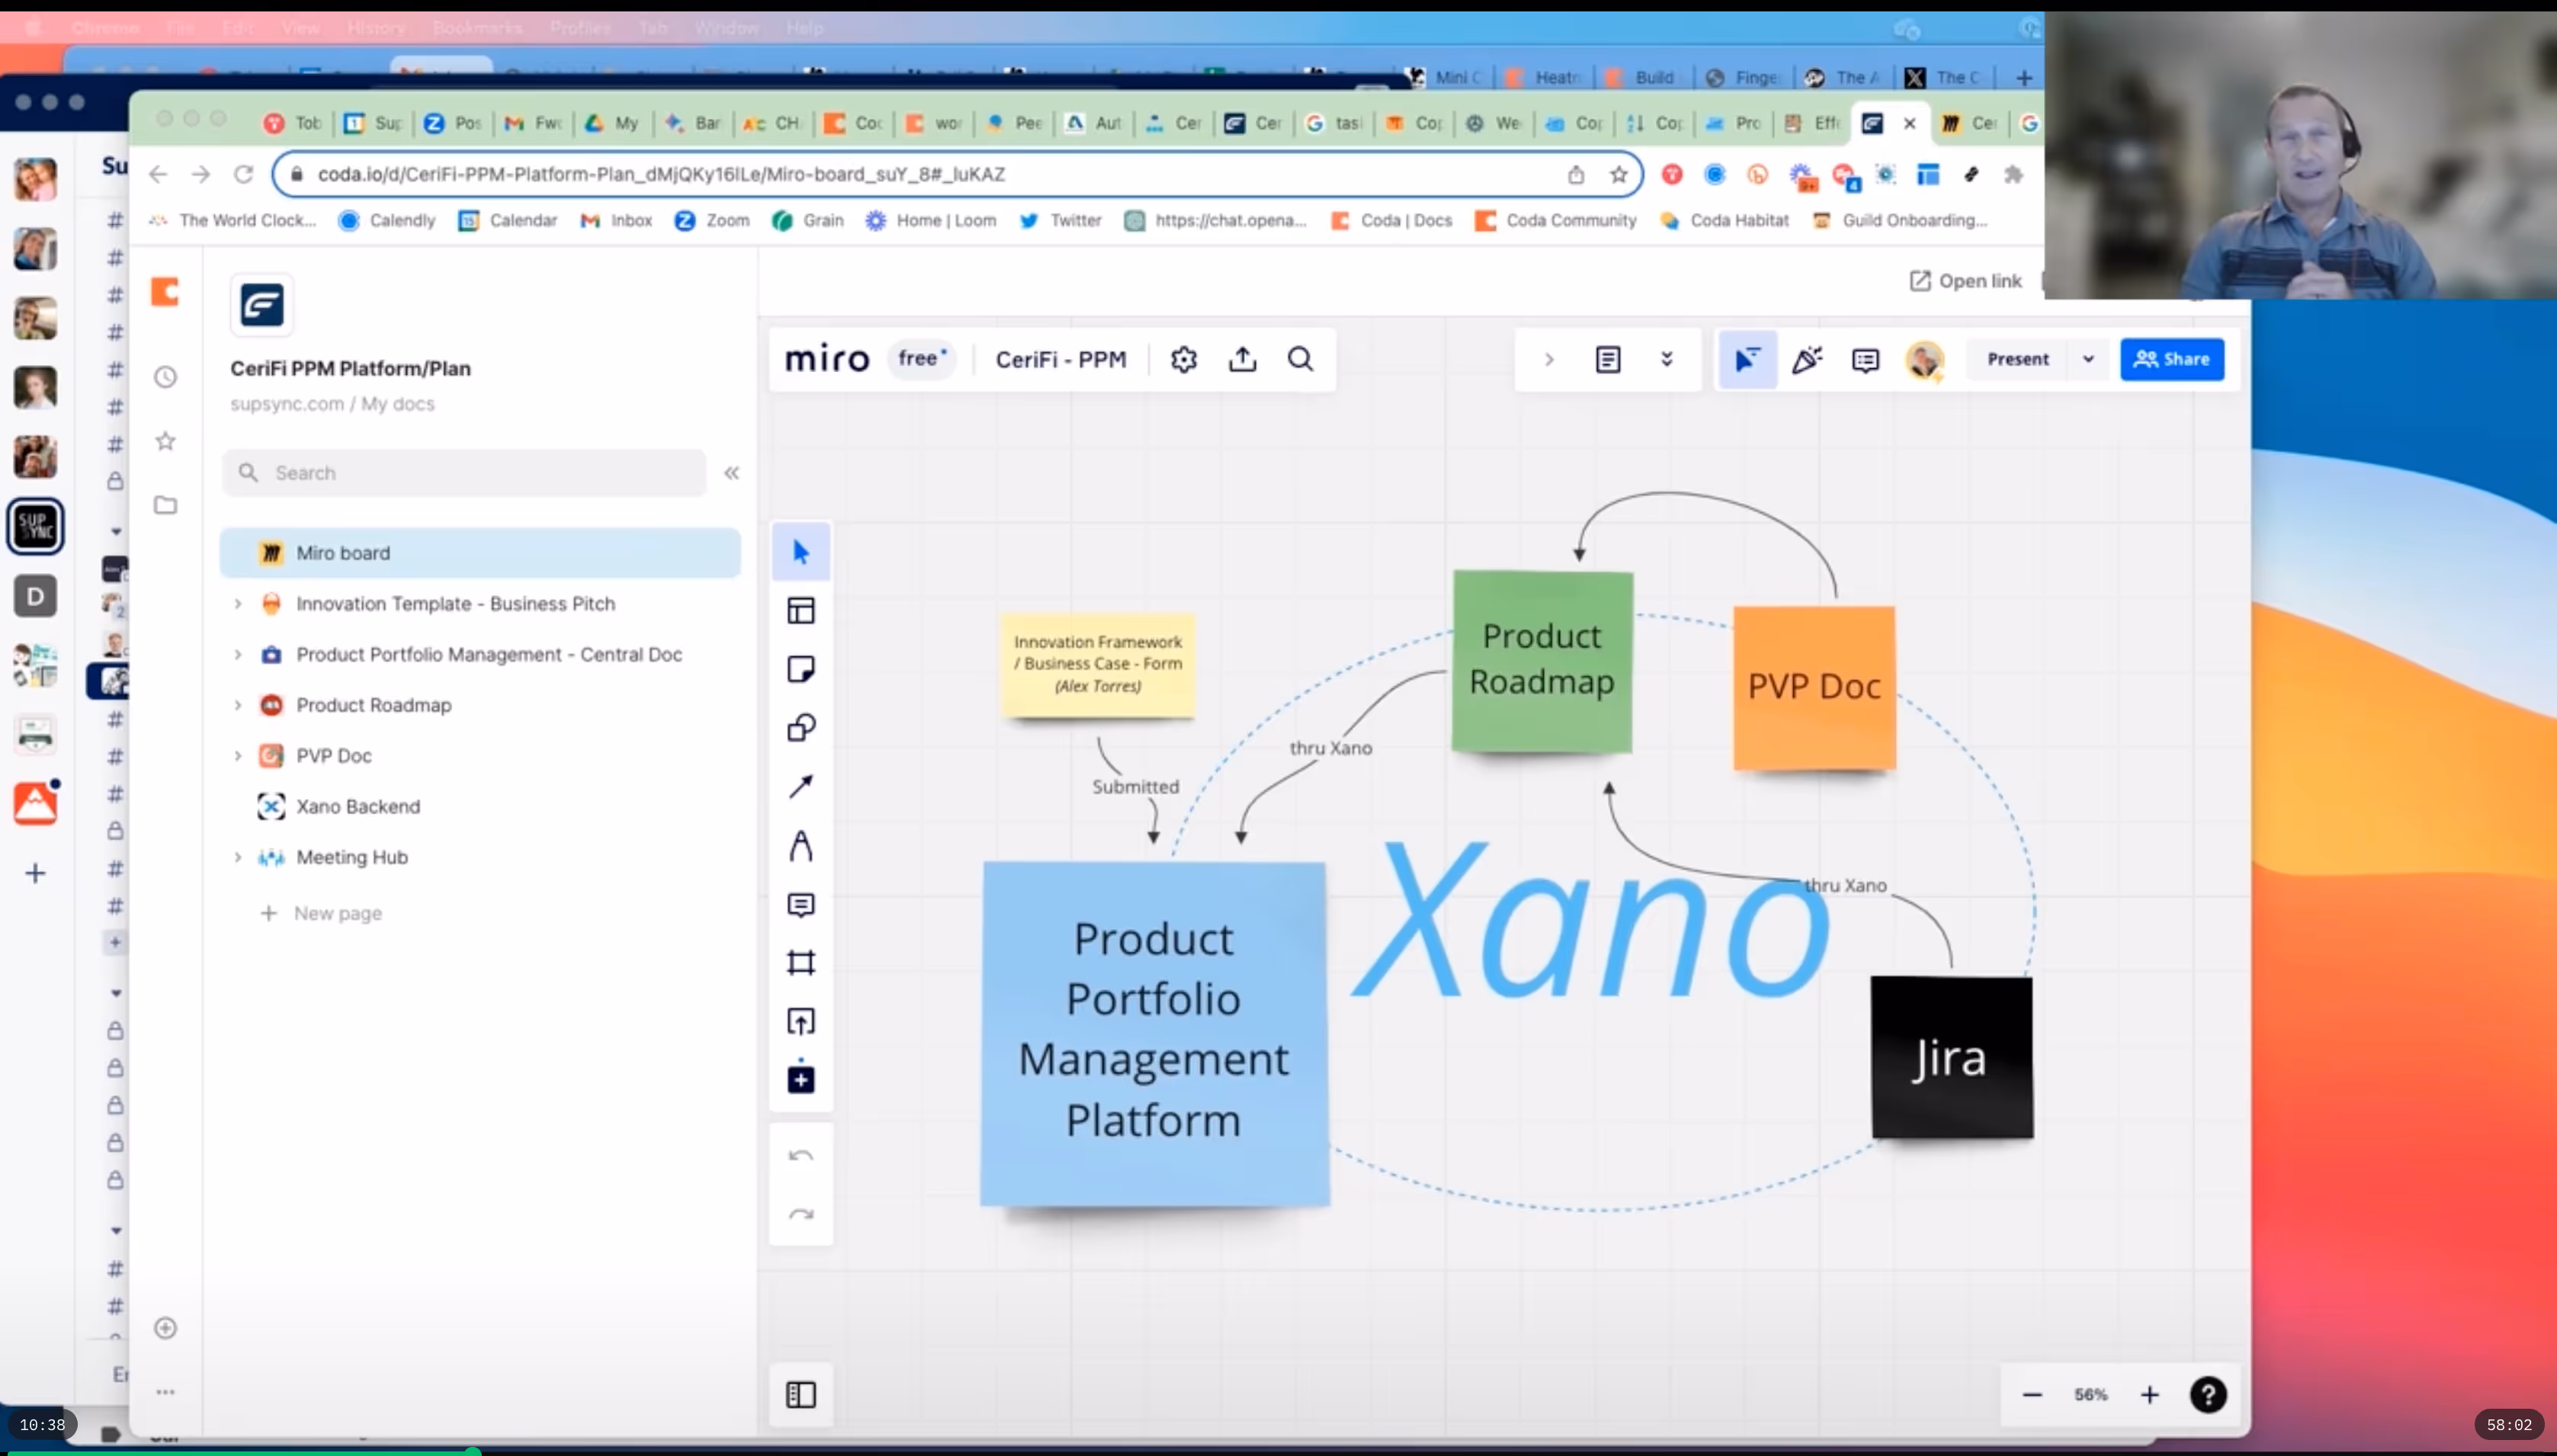The image size is (2557, 1456).
Task: Open the Present dropdown arrow
Action: point(2088,359)
